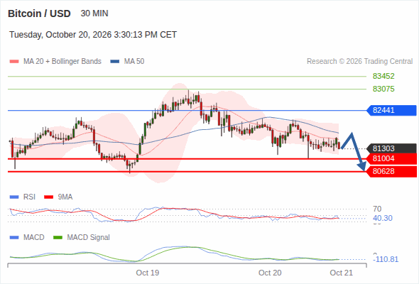This screenshot has width=419, height=284.
Task: Click the RSI 70 level label
Action: coord(377,209)
